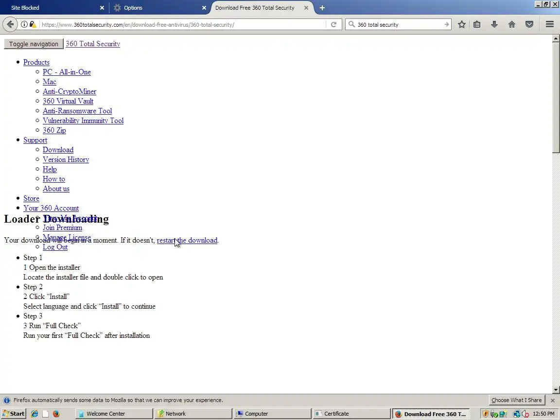
Task: Open the site information icon in address bar
Action: click(x=24, y=25)
